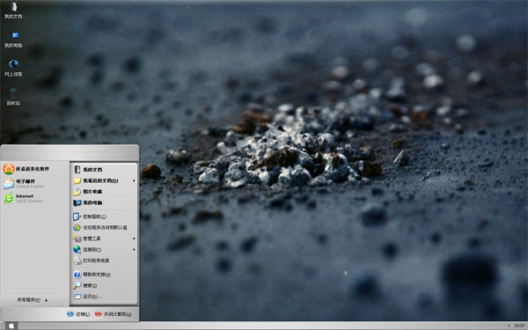Expand the 连接到(T) submenu arrow

pyautogui.click(x=134, y=250)
